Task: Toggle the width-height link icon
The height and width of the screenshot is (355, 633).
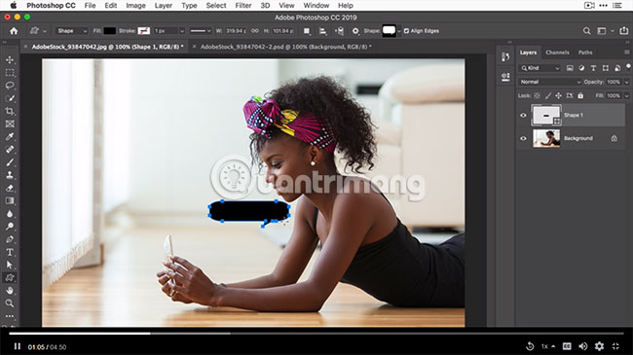Action: [x=255, y=31]
